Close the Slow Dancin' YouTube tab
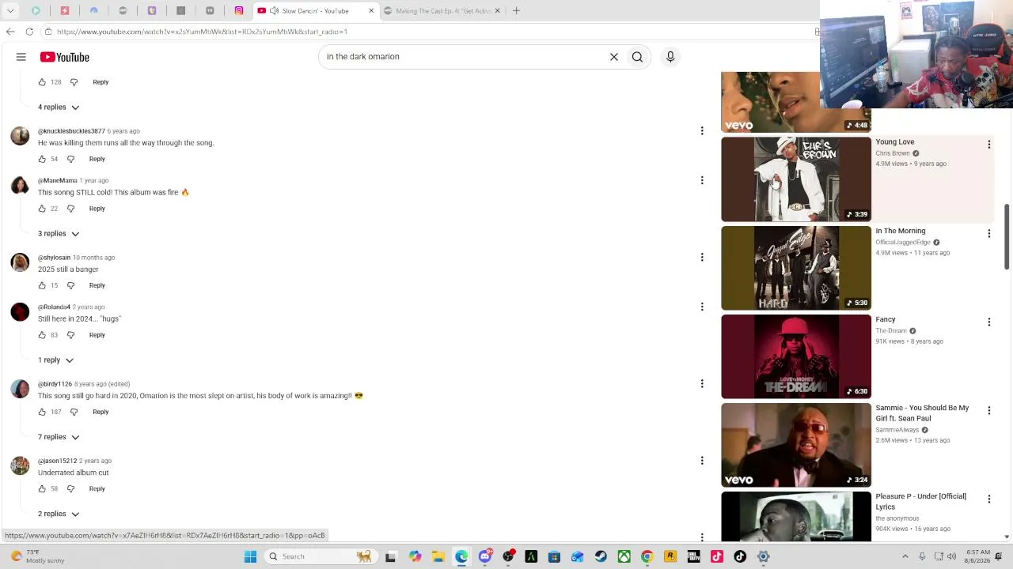Viewport: 1013px width, 569px height. [x=370, y=11]
